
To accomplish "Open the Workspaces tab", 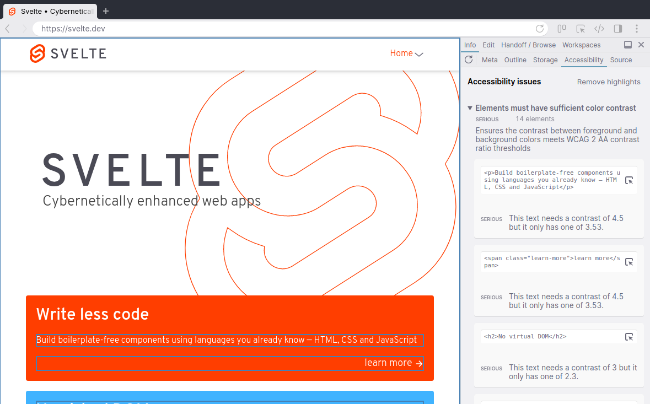I will click(x=581, y=45).
